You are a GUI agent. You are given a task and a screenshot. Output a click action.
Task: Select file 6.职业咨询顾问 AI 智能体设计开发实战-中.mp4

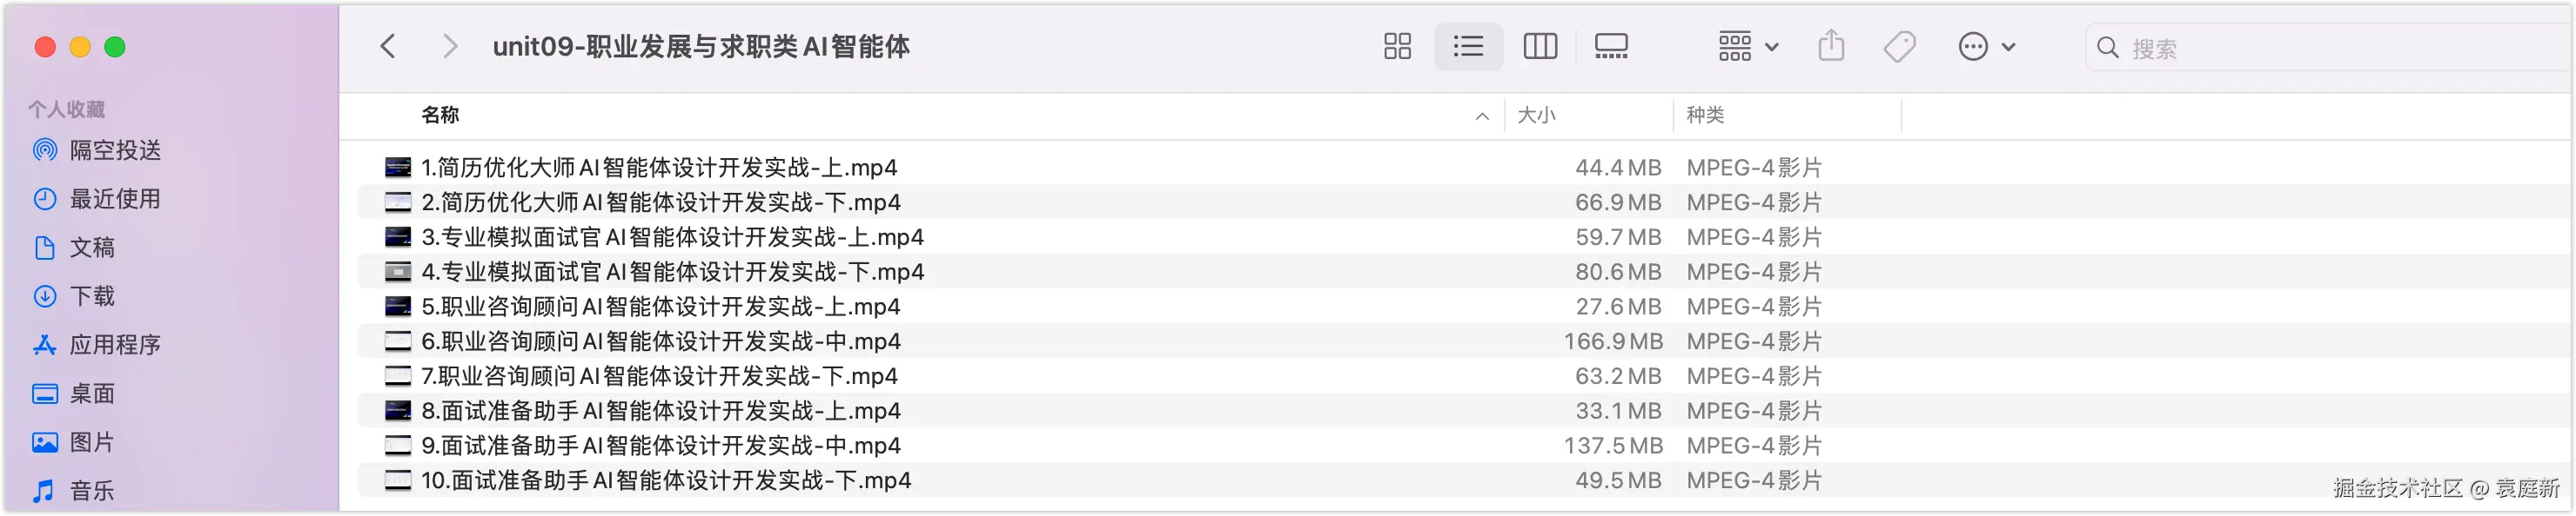point(660,341)
